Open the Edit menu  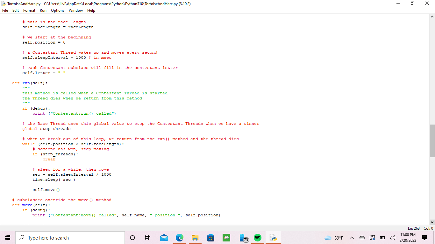[16, 10]
